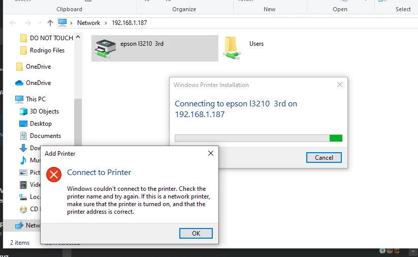The width and height of the screenshot is (418, 257).
Task: Click the Desktop icon in sidebar
Action: 23,124
